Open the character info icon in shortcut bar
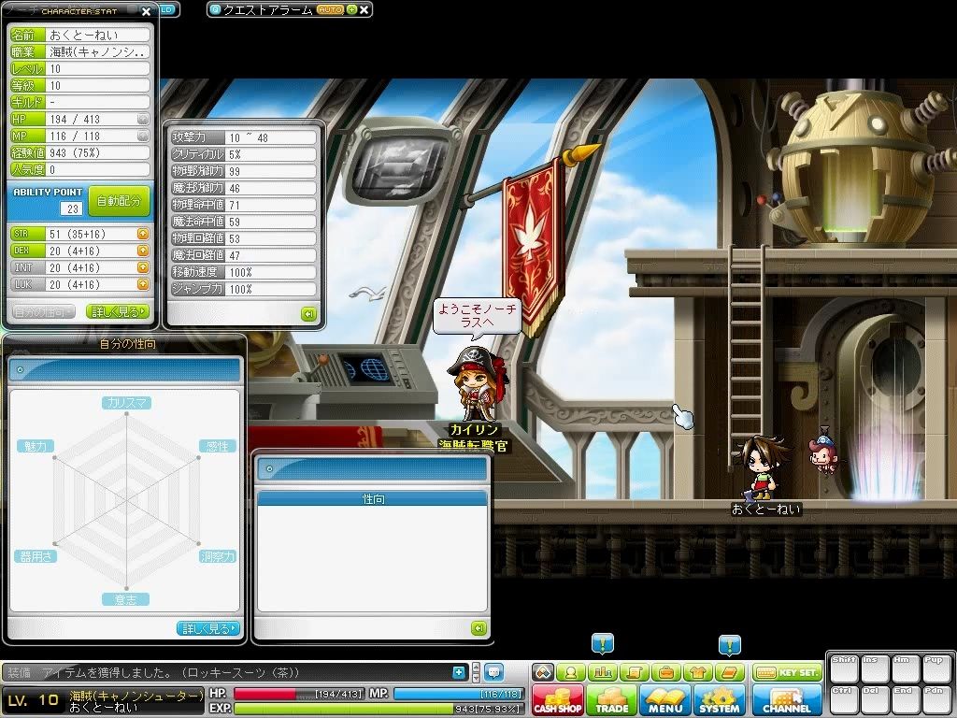957x718 pixels. (571, 672)
